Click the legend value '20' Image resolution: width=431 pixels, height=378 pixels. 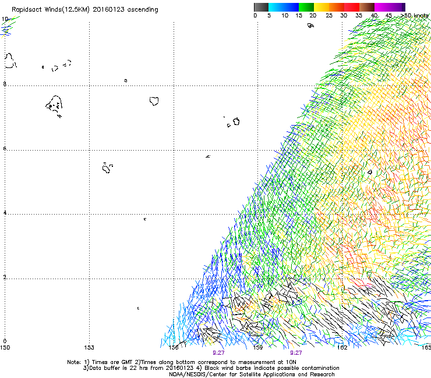[313, 16]
